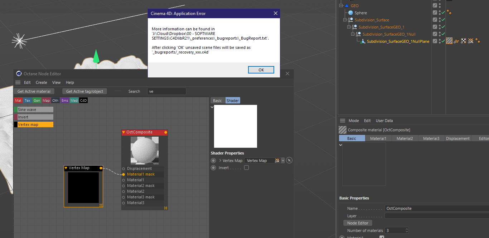Click the resize corner of the Vertex Map node

[101, 205]
